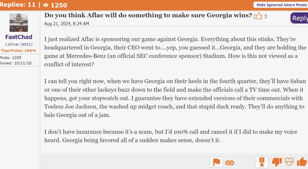Image resolution: width=308 pixels, height=169 pixels.
Task: Copy post link via chain icon
Action: (230, 163)
